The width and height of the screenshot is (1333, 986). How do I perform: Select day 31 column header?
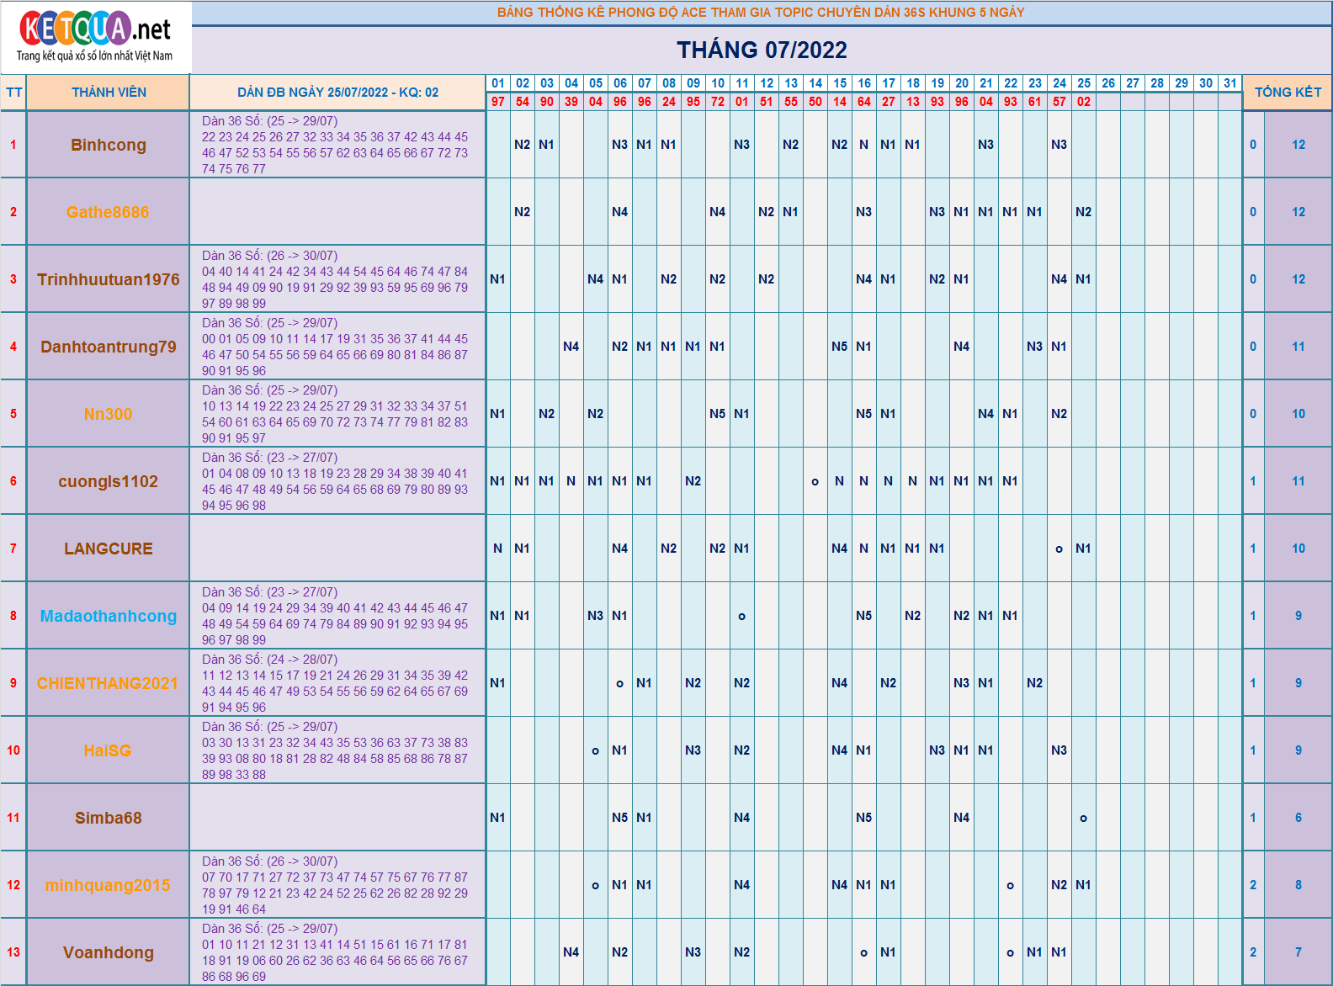point(1230,83)
